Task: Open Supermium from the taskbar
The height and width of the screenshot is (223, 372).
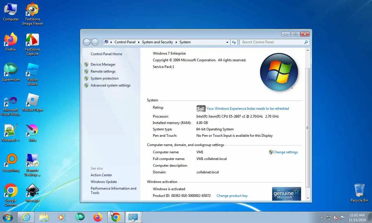Action: click(x=80, y=217)
